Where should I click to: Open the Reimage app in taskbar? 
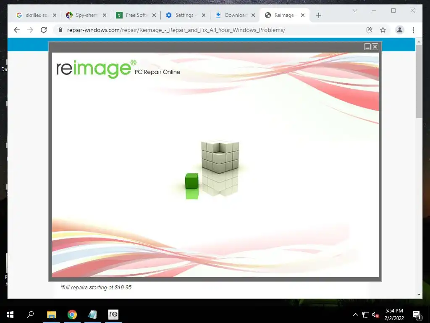tap(113, 315)
